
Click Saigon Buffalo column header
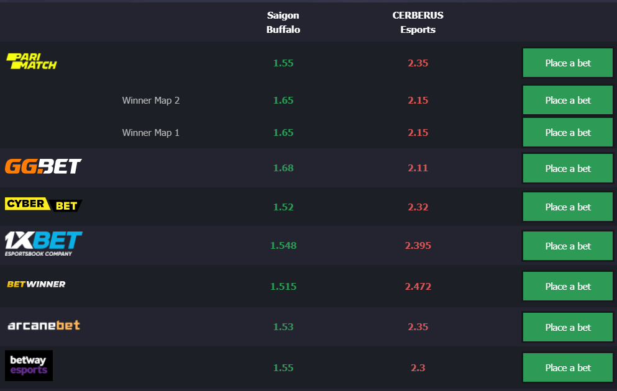[x=283, y=22]
